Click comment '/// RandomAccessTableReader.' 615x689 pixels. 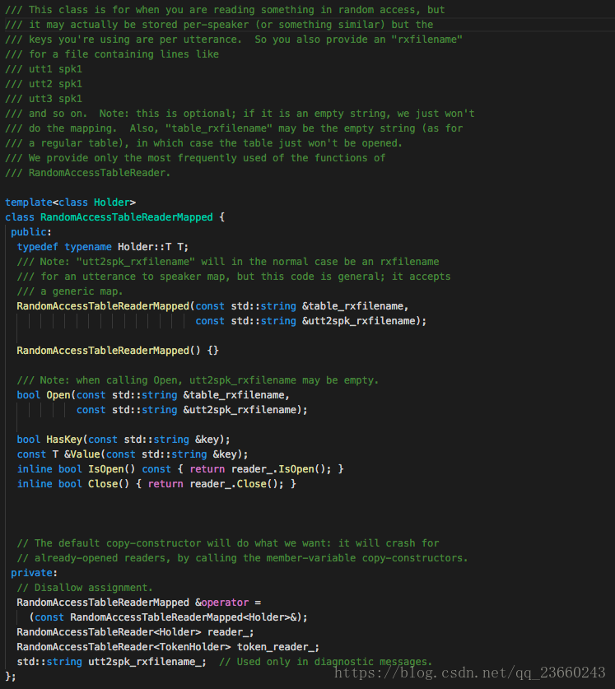88,173
